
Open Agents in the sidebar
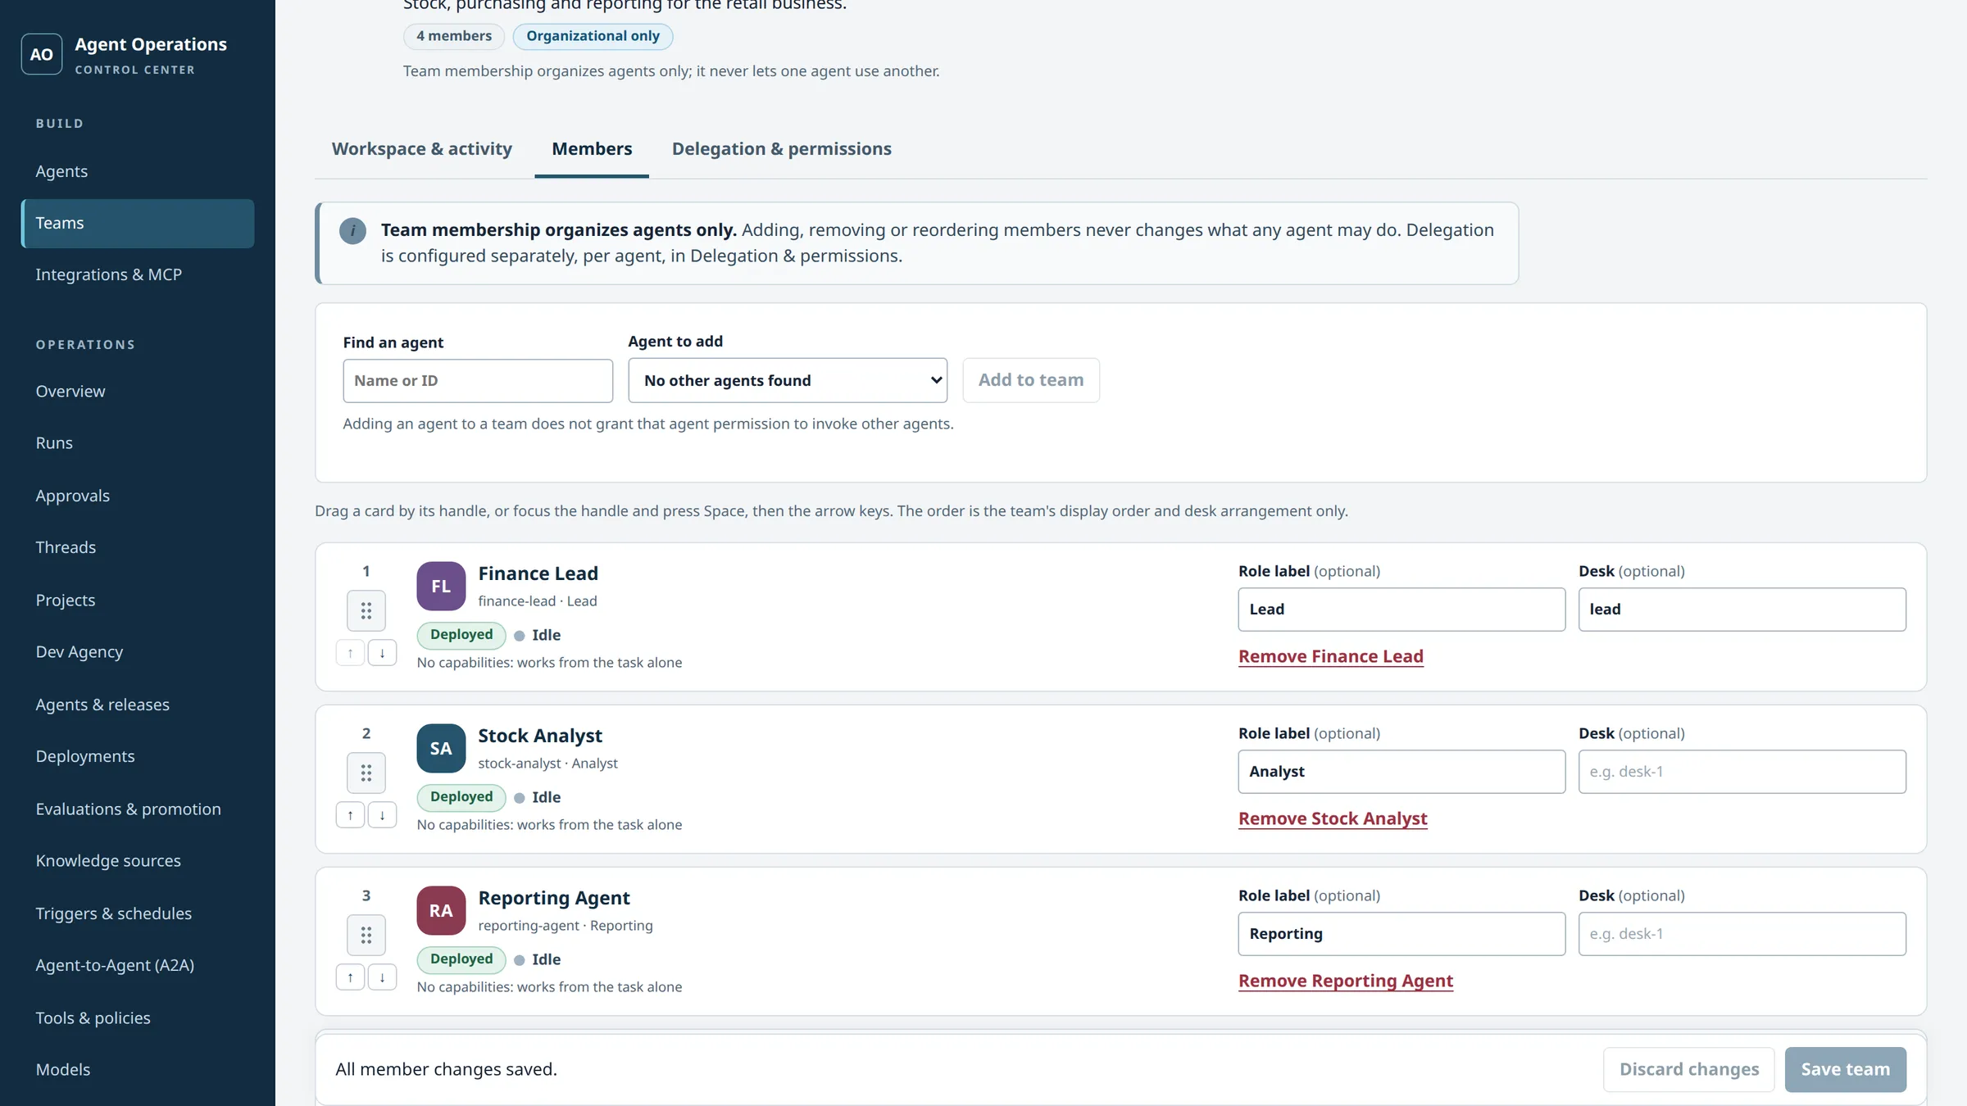pos(138,171)
